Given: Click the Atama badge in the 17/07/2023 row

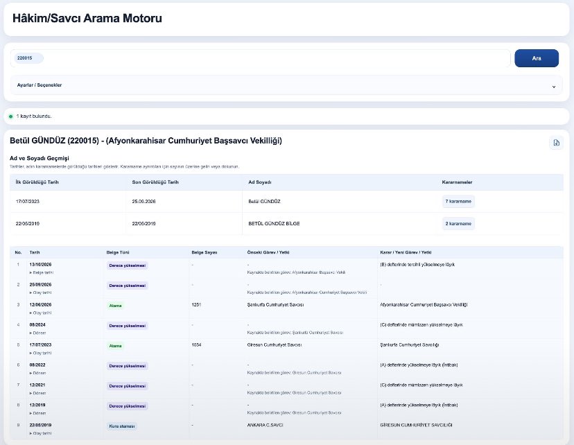Looking at the screenshot, I should pyautogui.click(x=115, y=346).
